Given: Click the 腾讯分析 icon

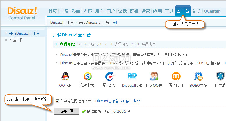Looking at the screenshot, I should click(110, 76).
